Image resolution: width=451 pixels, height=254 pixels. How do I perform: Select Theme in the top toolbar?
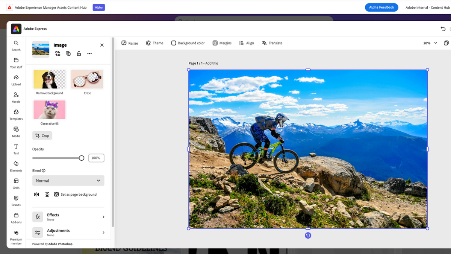tap(154, 43)
